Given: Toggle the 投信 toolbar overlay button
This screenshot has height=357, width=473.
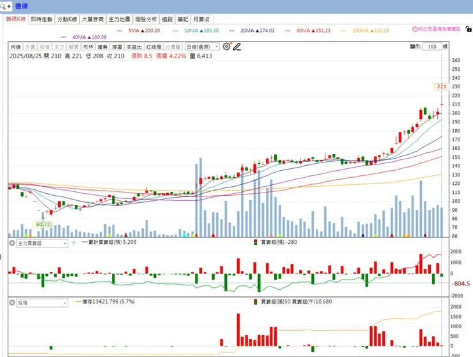Looking at the screenshot, I should click(44, 47).
